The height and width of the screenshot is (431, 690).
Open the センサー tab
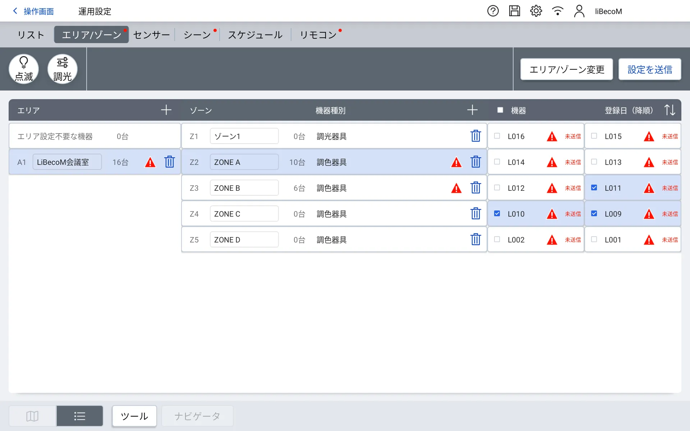151,35
